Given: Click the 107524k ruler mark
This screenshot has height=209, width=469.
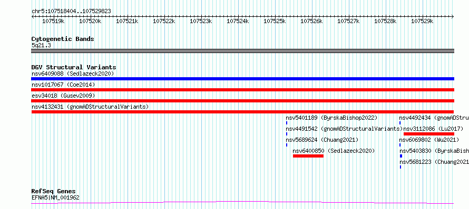Looking at the screenshot, I should point(238,21).
